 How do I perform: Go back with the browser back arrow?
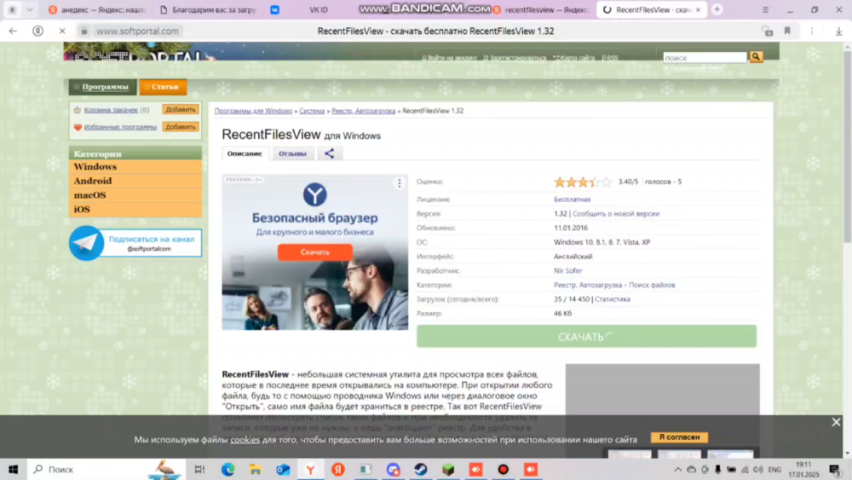pos(13,31)
